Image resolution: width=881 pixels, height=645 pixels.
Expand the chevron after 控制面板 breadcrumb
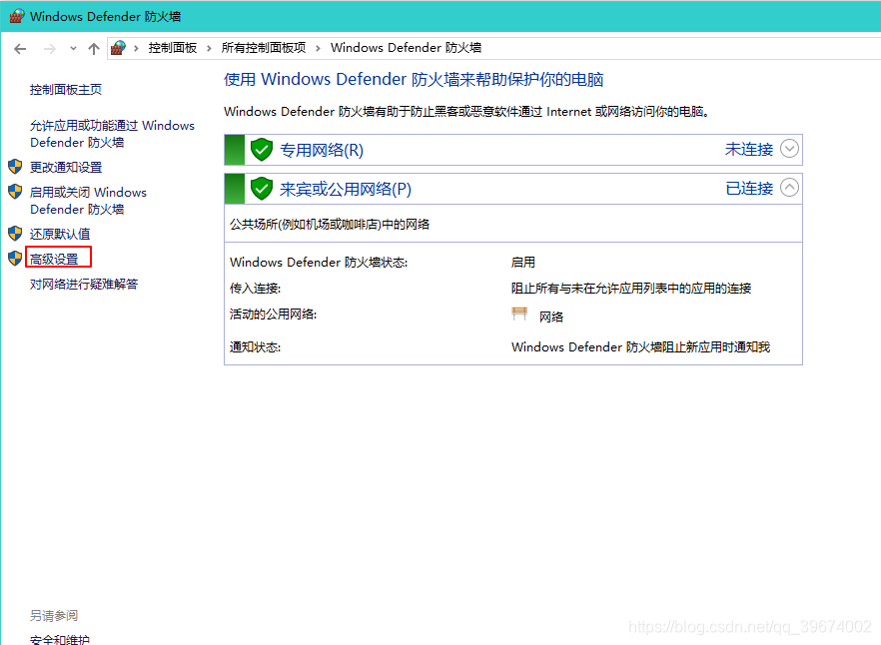209,48
